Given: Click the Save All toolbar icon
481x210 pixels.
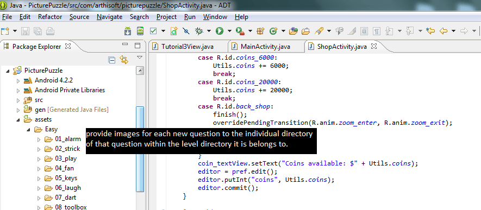Looking at the screenshot, I should 38,31.
